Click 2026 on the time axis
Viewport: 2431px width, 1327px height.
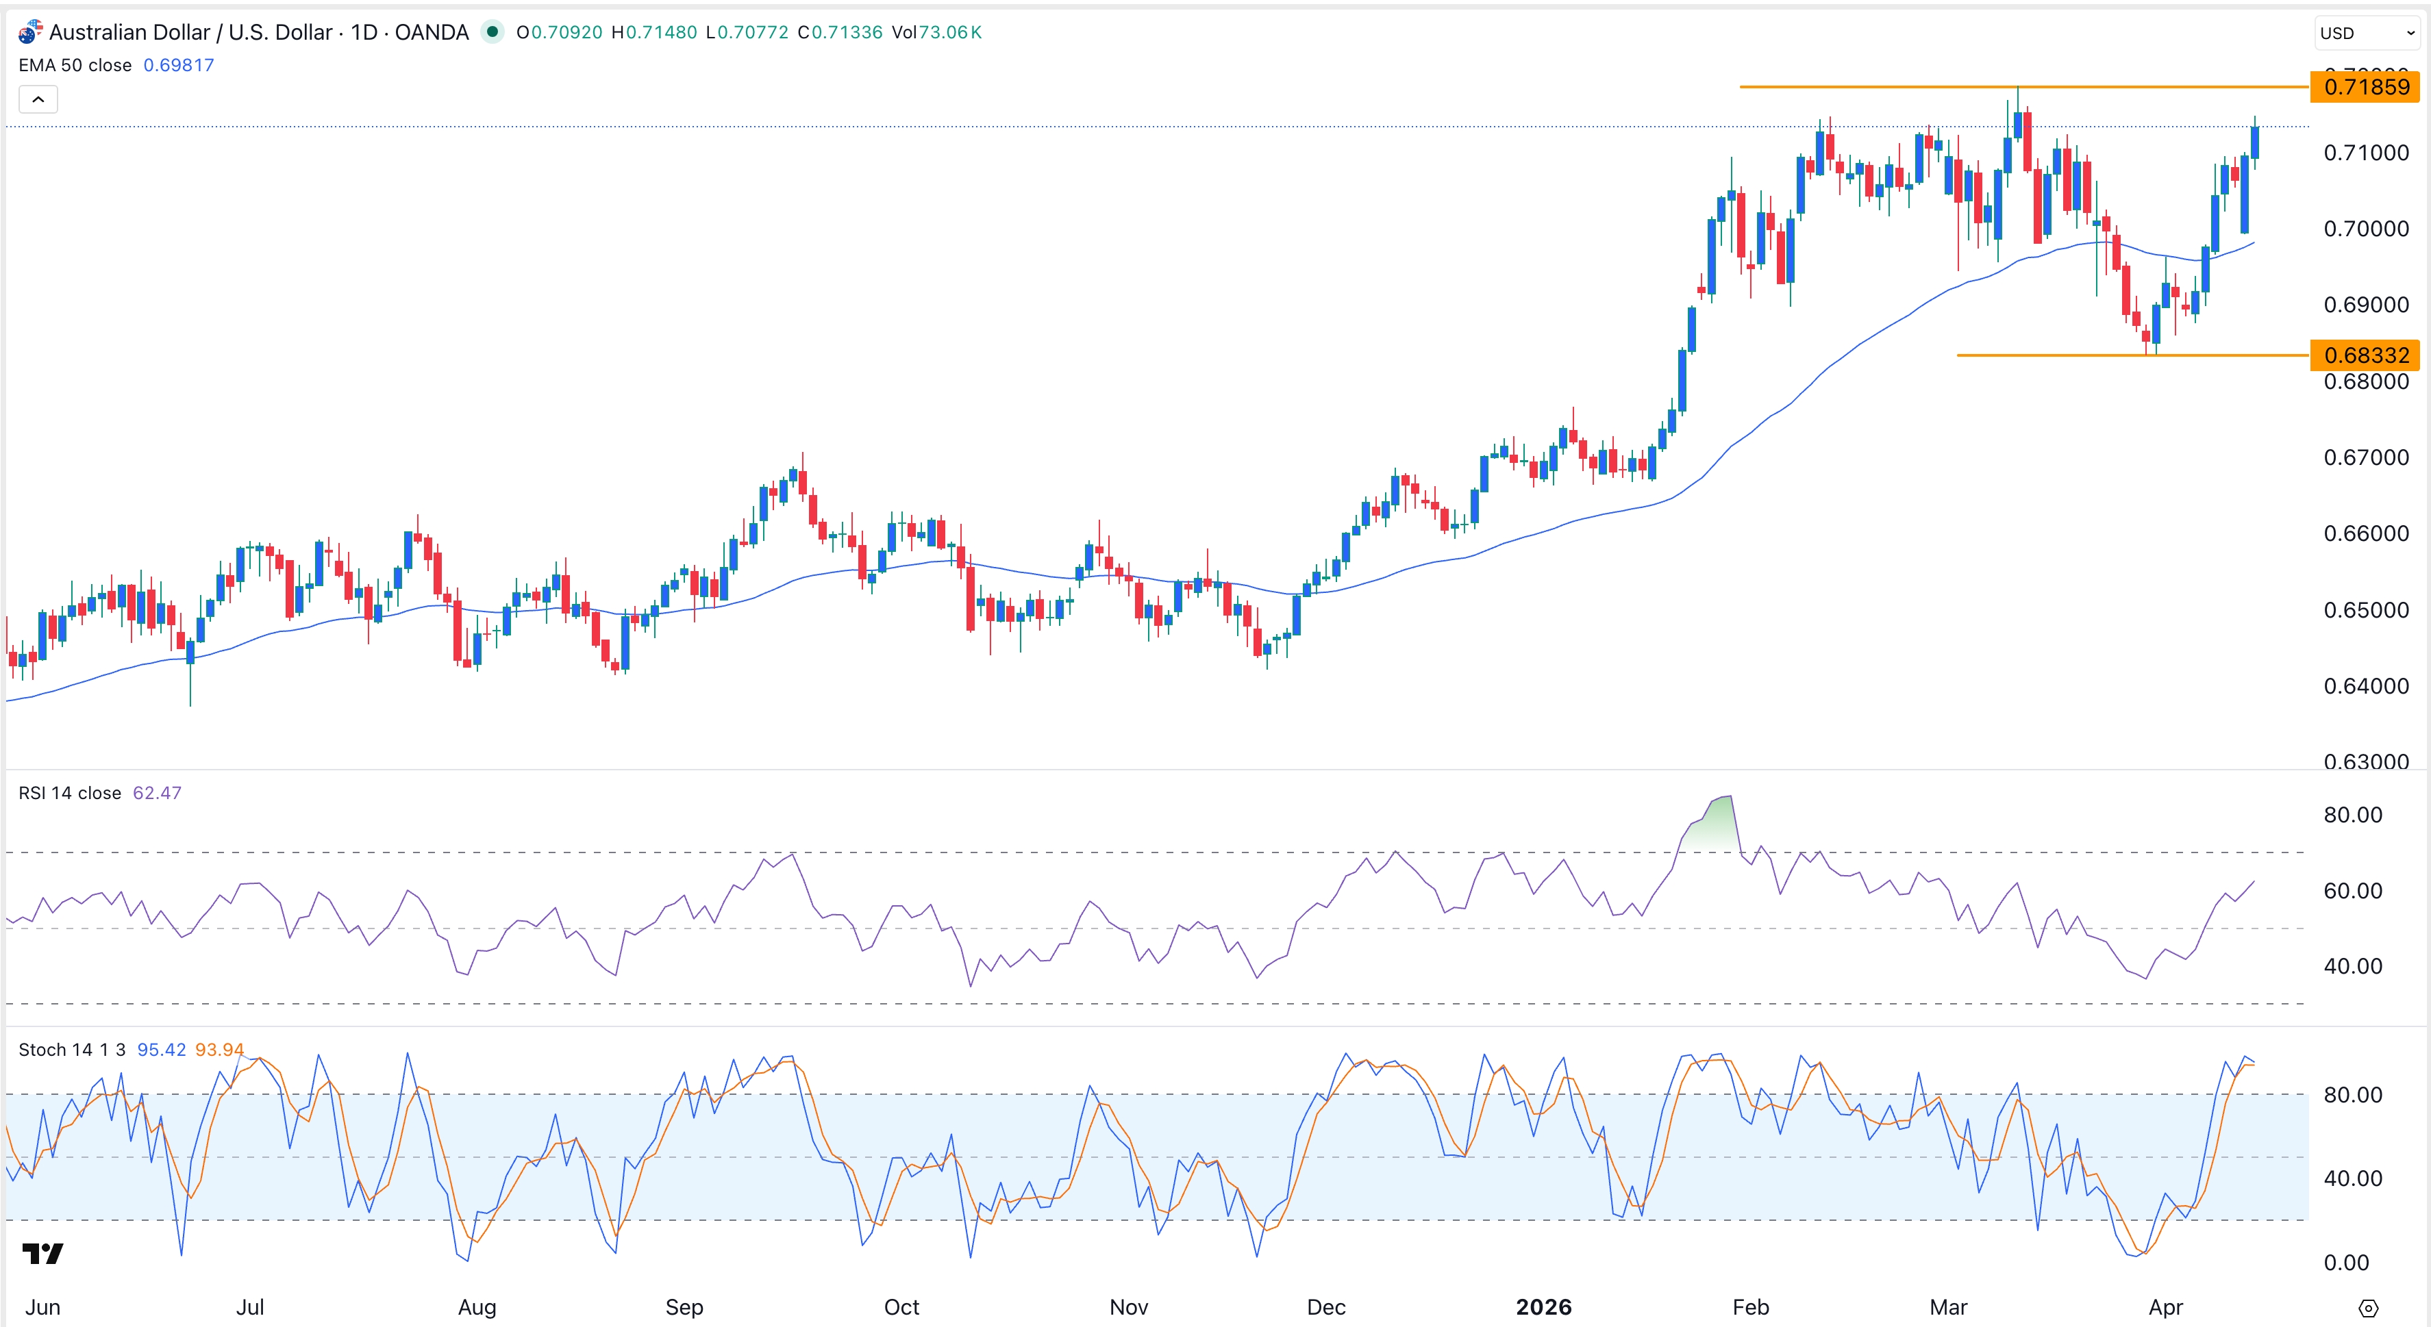[1545, 1307]
